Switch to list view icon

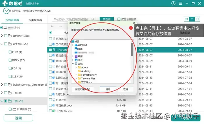[192, 19]
